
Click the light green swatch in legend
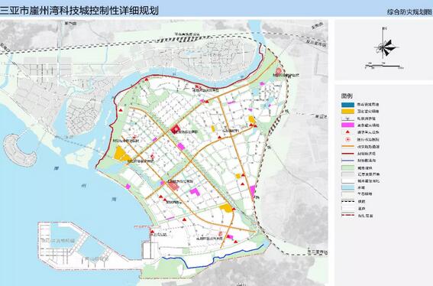point(347,167)
